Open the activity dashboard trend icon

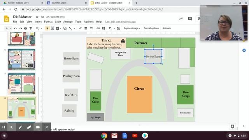pyautogui.click(x=181, y=19)
